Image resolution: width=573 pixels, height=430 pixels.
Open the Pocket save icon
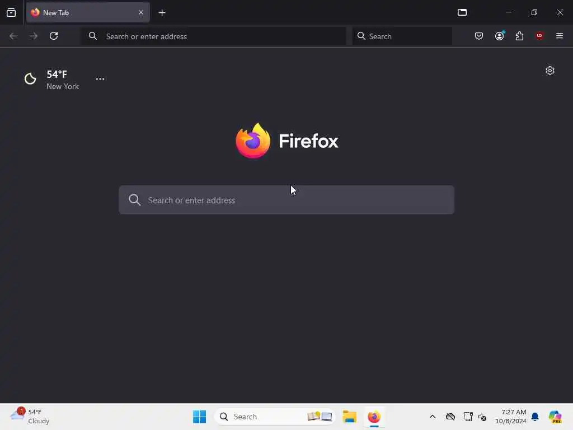pyautogui.click(x=479, y=36)
